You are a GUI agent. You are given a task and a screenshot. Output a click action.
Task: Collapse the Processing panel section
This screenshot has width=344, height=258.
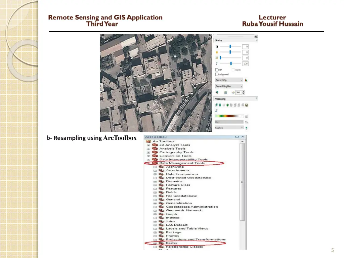coord(256,98)
